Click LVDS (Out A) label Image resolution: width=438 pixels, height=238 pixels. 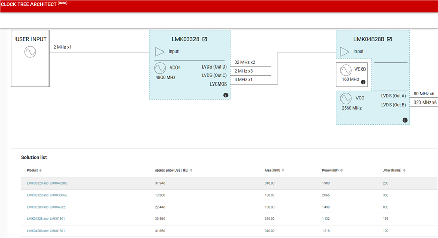[x=394, y=96]
